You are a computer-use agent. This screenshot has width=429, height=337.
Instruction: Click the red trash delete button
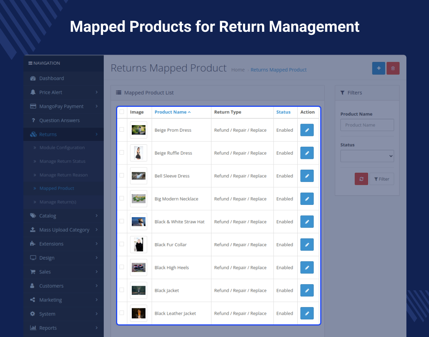tap(393, 69)
